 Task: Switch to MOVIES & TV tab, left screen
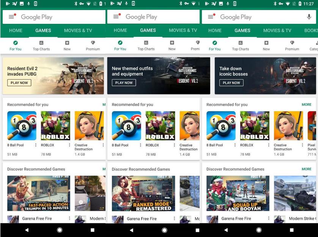coord(78,31)
